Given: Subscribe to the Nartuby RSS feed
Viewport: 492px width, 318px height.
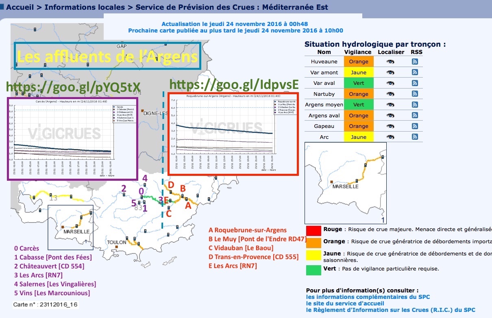Looking at the screenshot, I should pos(415,94).
